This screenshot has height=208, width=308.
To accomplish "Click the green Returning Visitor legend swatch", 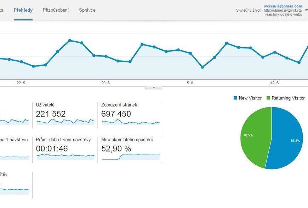I will [268, 98].
